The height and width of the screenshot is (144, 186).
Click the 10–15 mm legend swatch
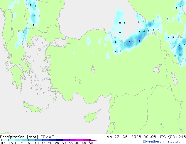tap(39, 140)
